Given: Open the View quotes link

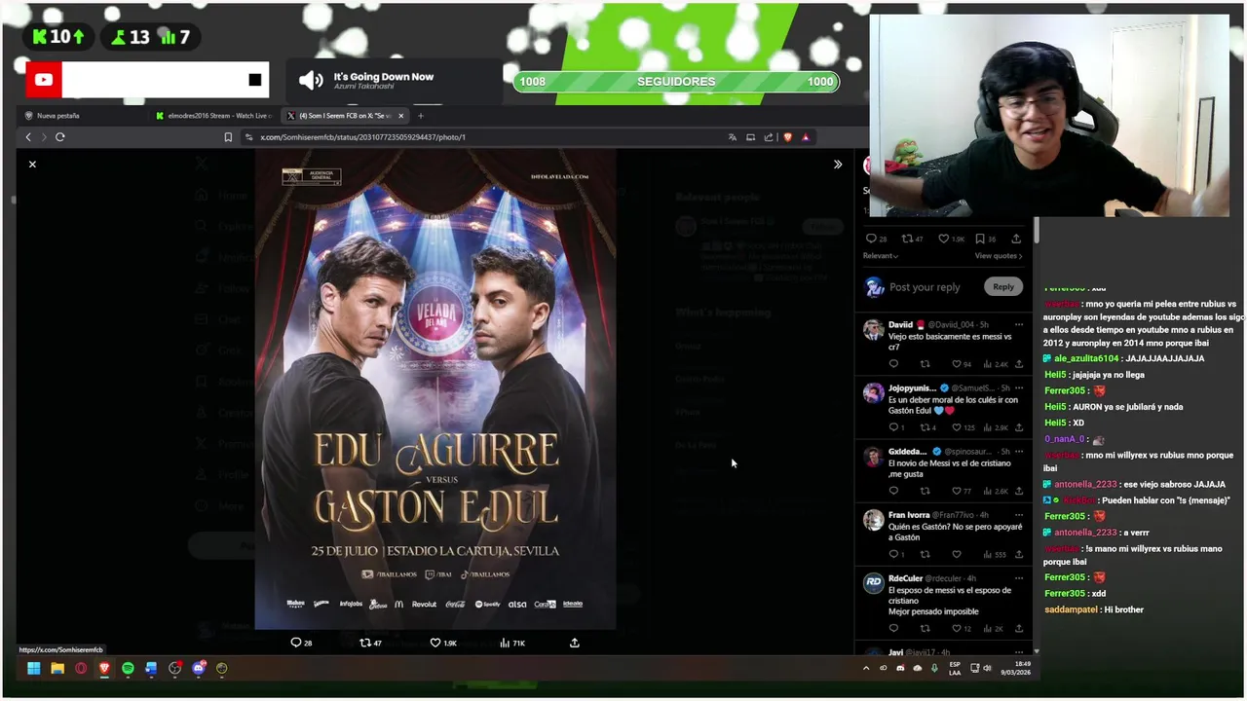Looking at the screenshot, I should (999, 256).
